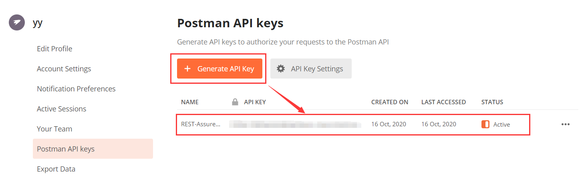Image resolution: width=582 pixels, height=192 pixels.
Task: Click the REST-Assure key name
Action: click(200, 124)
